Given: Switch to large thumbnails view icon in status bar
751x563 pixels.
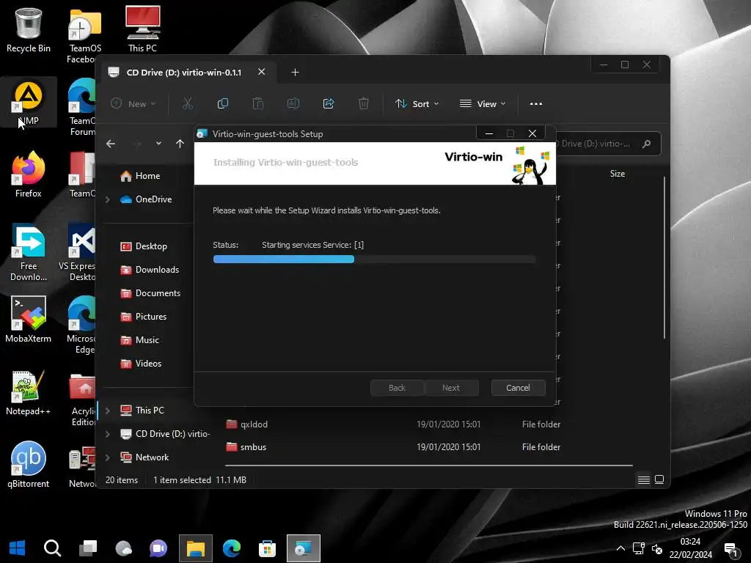Looking at the screenshot, I should [x=659, y=479].
